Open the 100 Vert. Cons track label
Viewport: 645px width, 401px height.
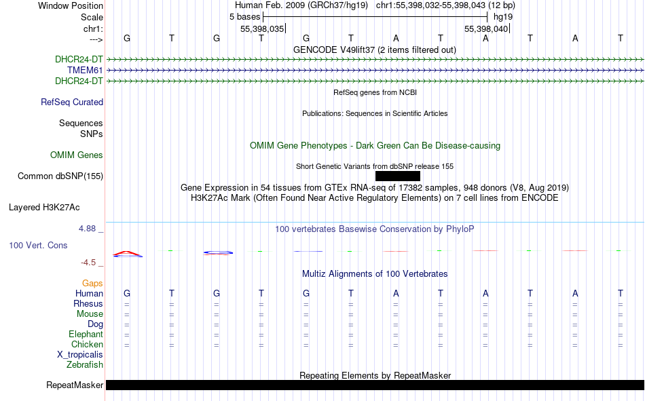click(x=38, y=245)
